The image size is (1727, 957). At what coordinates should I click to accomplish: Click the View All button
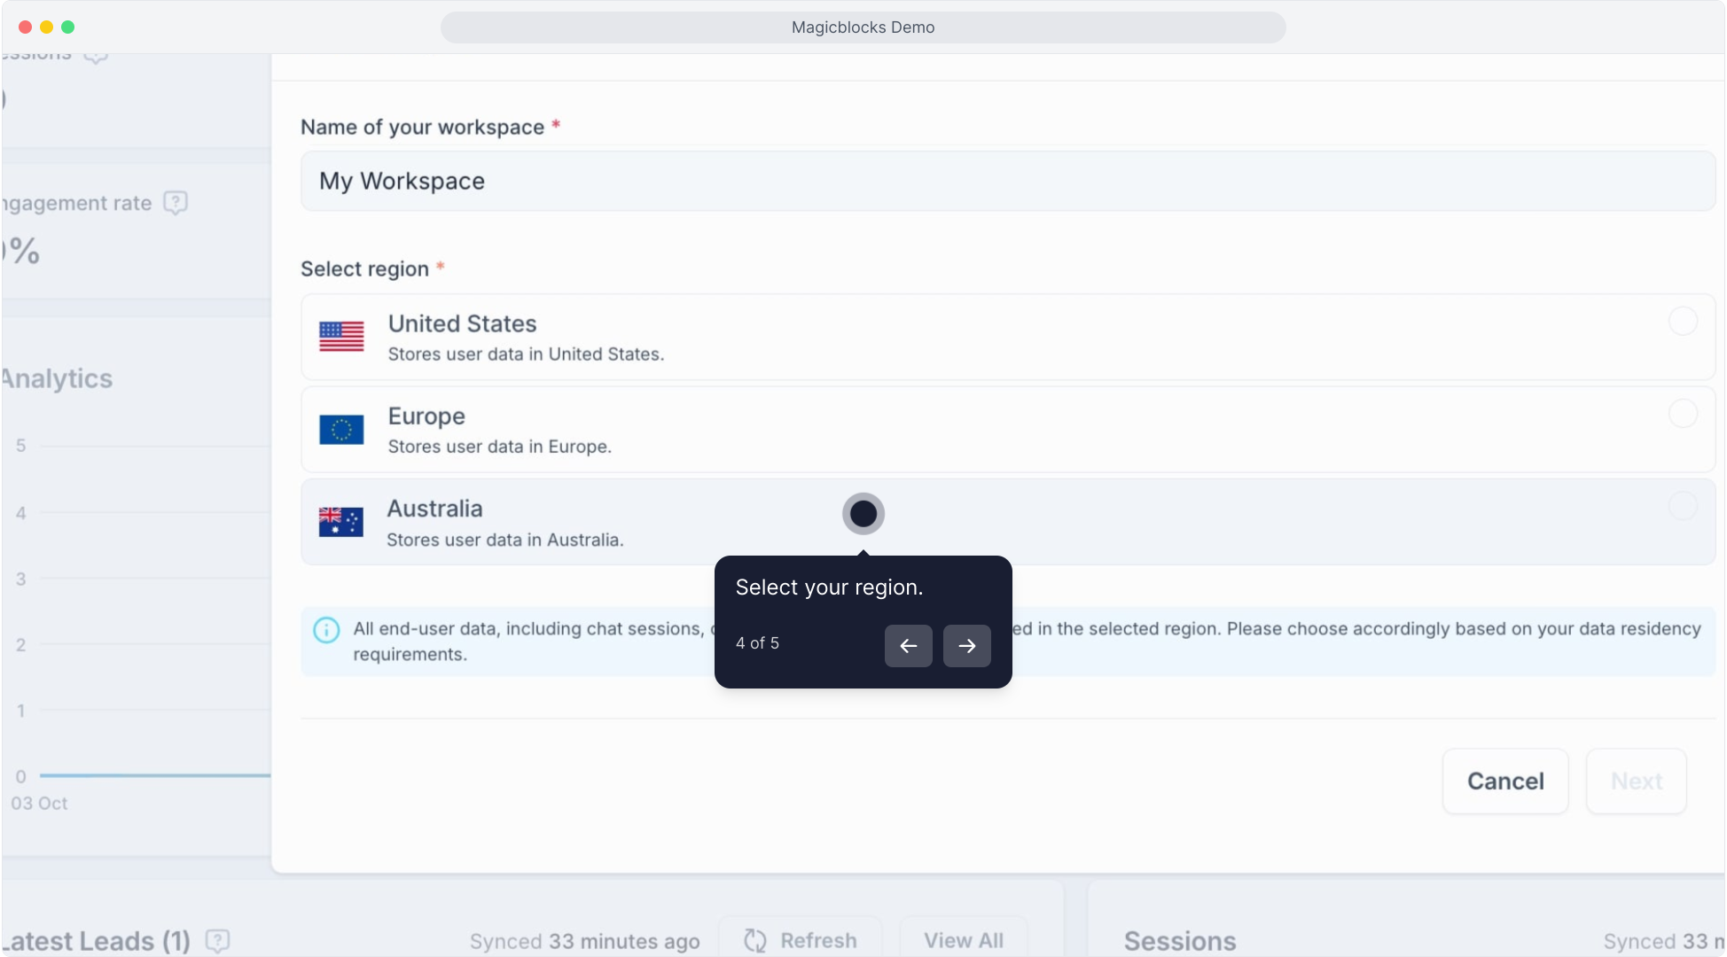[963, 940]
